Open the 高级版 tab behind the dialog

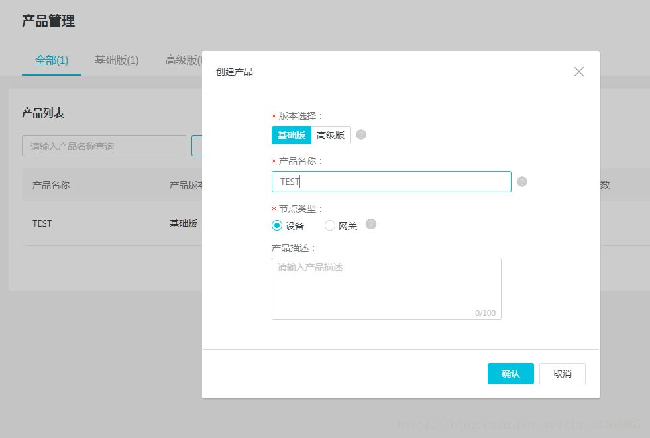(x=183, y=60)
